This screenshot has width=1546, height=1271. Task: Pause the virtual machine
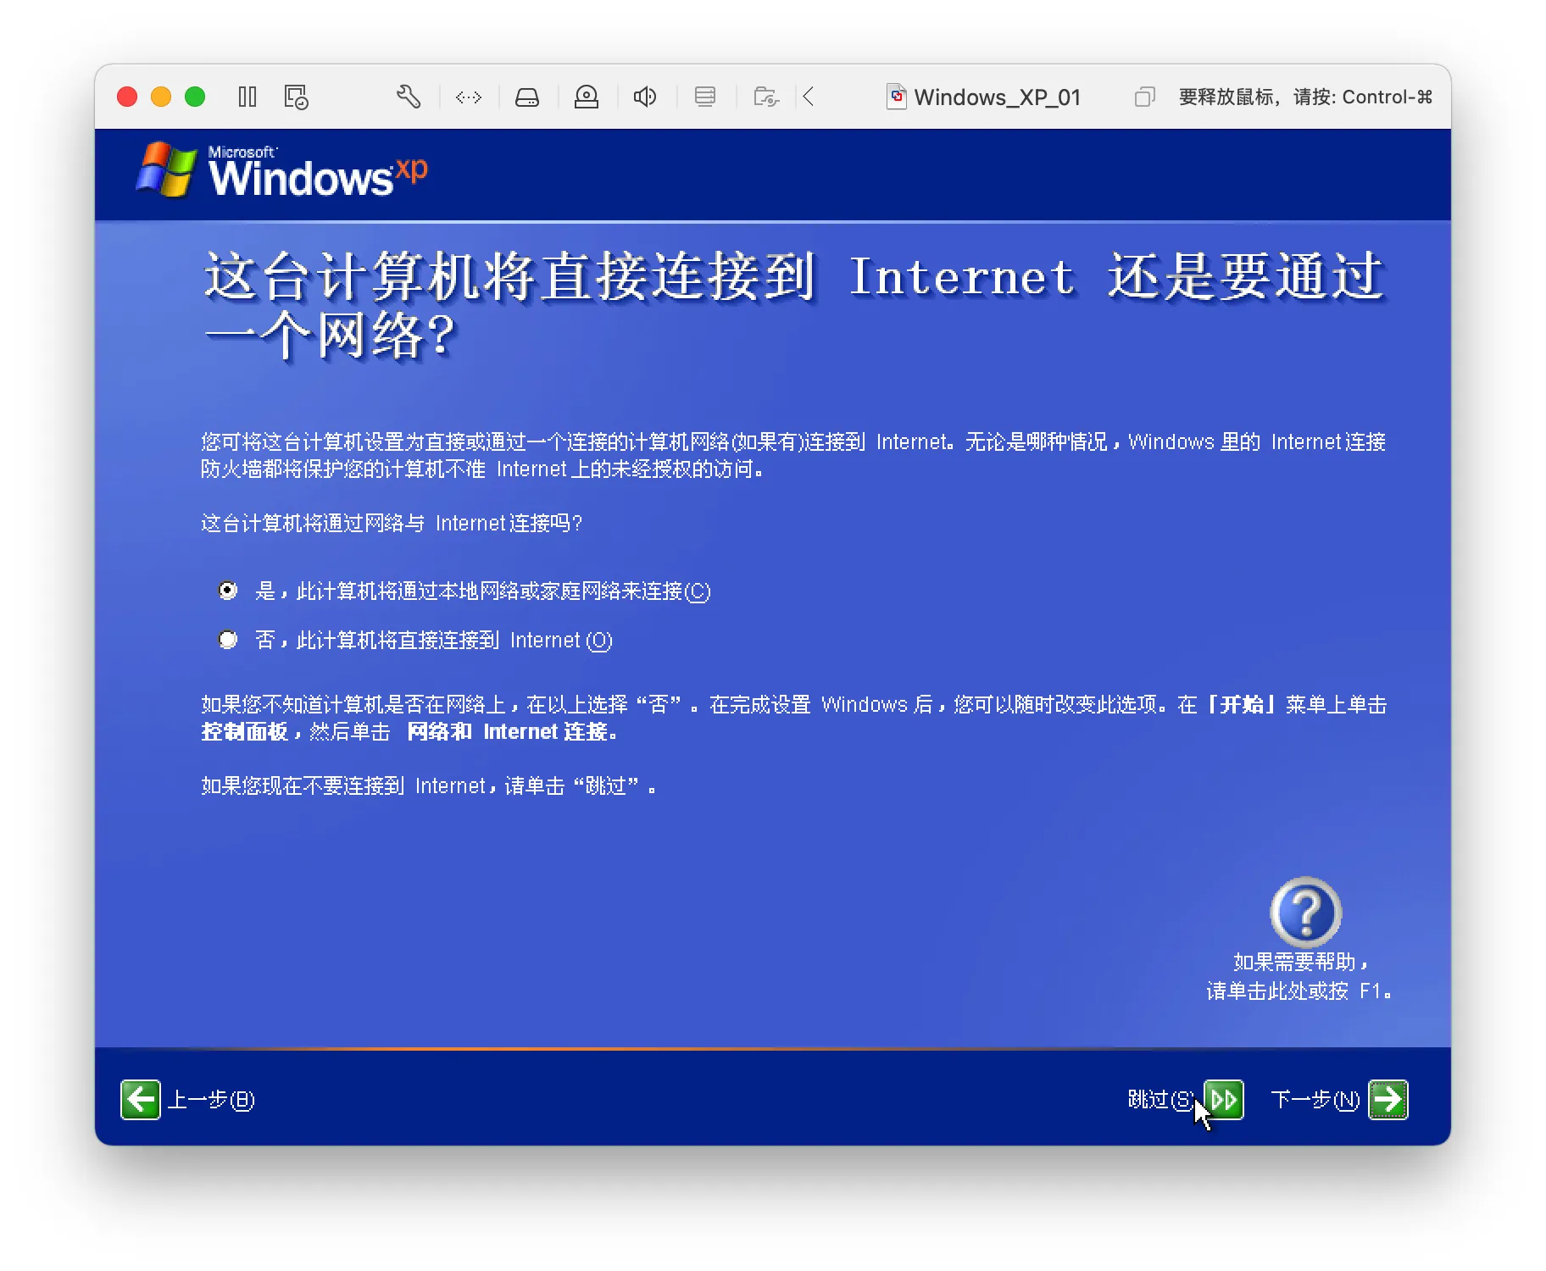(247, 97)
